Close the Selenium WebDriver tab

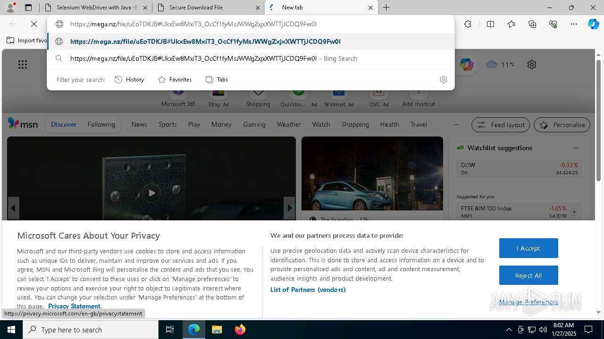coord(145,8)
